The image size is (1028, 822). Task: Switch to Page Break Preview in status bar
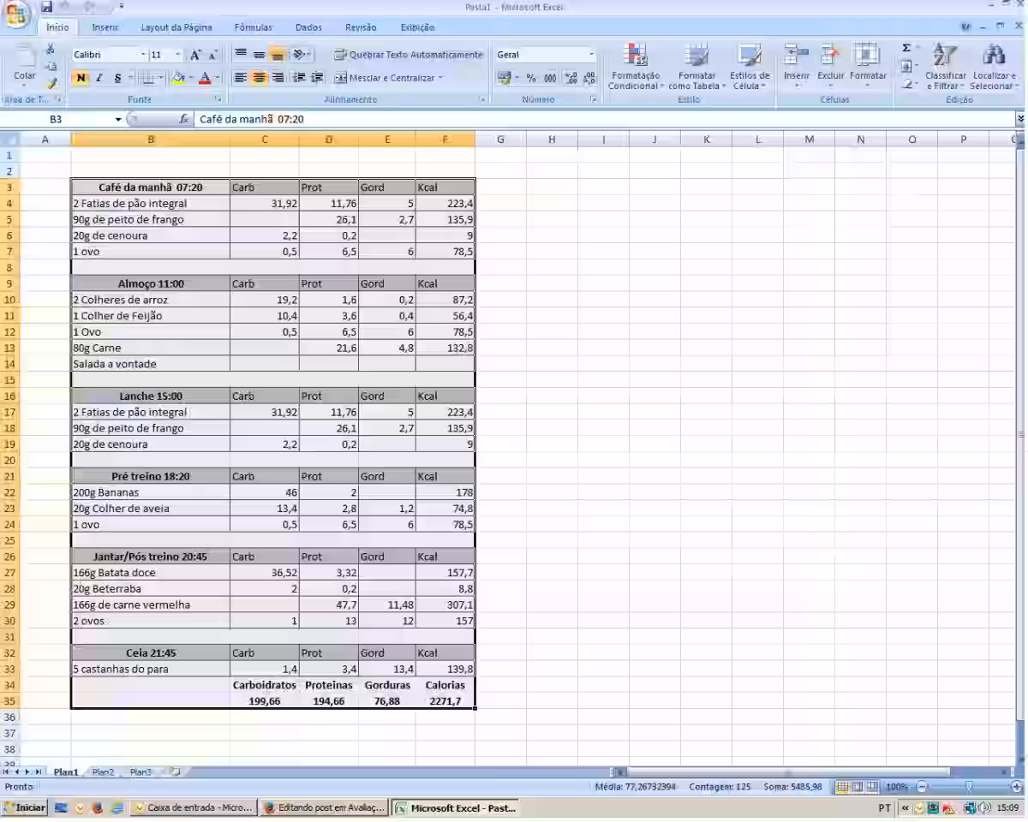(x=873, y=787)
